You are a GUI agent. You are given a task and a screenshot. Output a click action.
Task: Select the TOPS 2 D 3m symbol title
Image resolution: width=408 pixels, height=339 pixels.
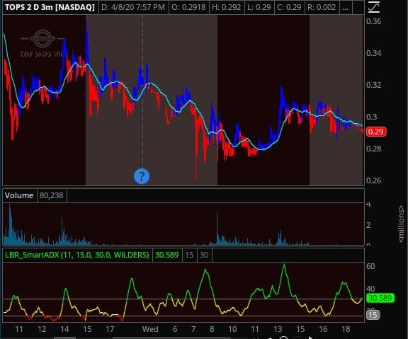point(50,7)
